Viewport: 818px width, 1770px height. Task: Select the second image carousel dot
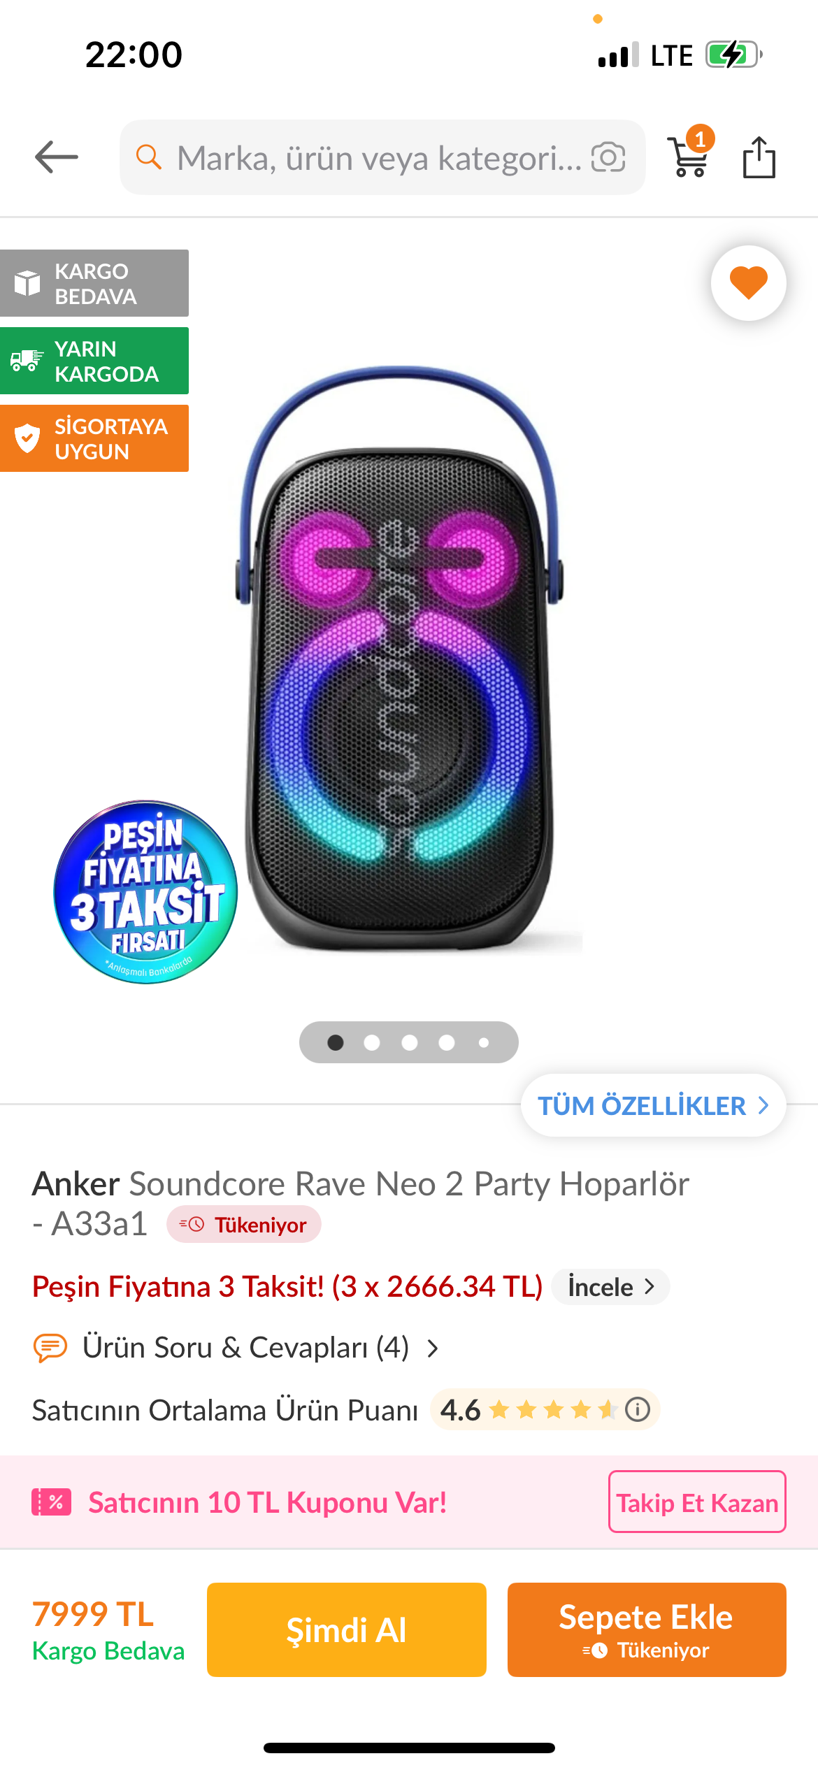click(372, 1042)
